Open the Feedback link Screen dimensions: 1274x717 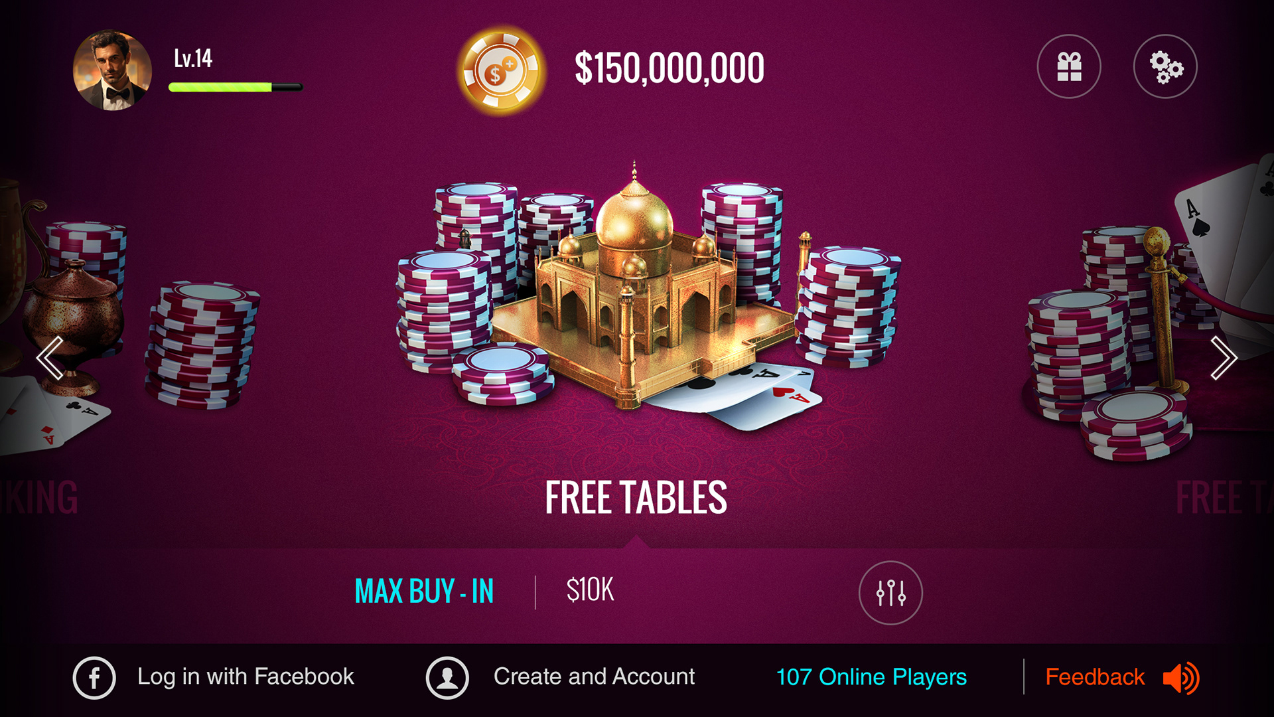(x=1095, y=677)
